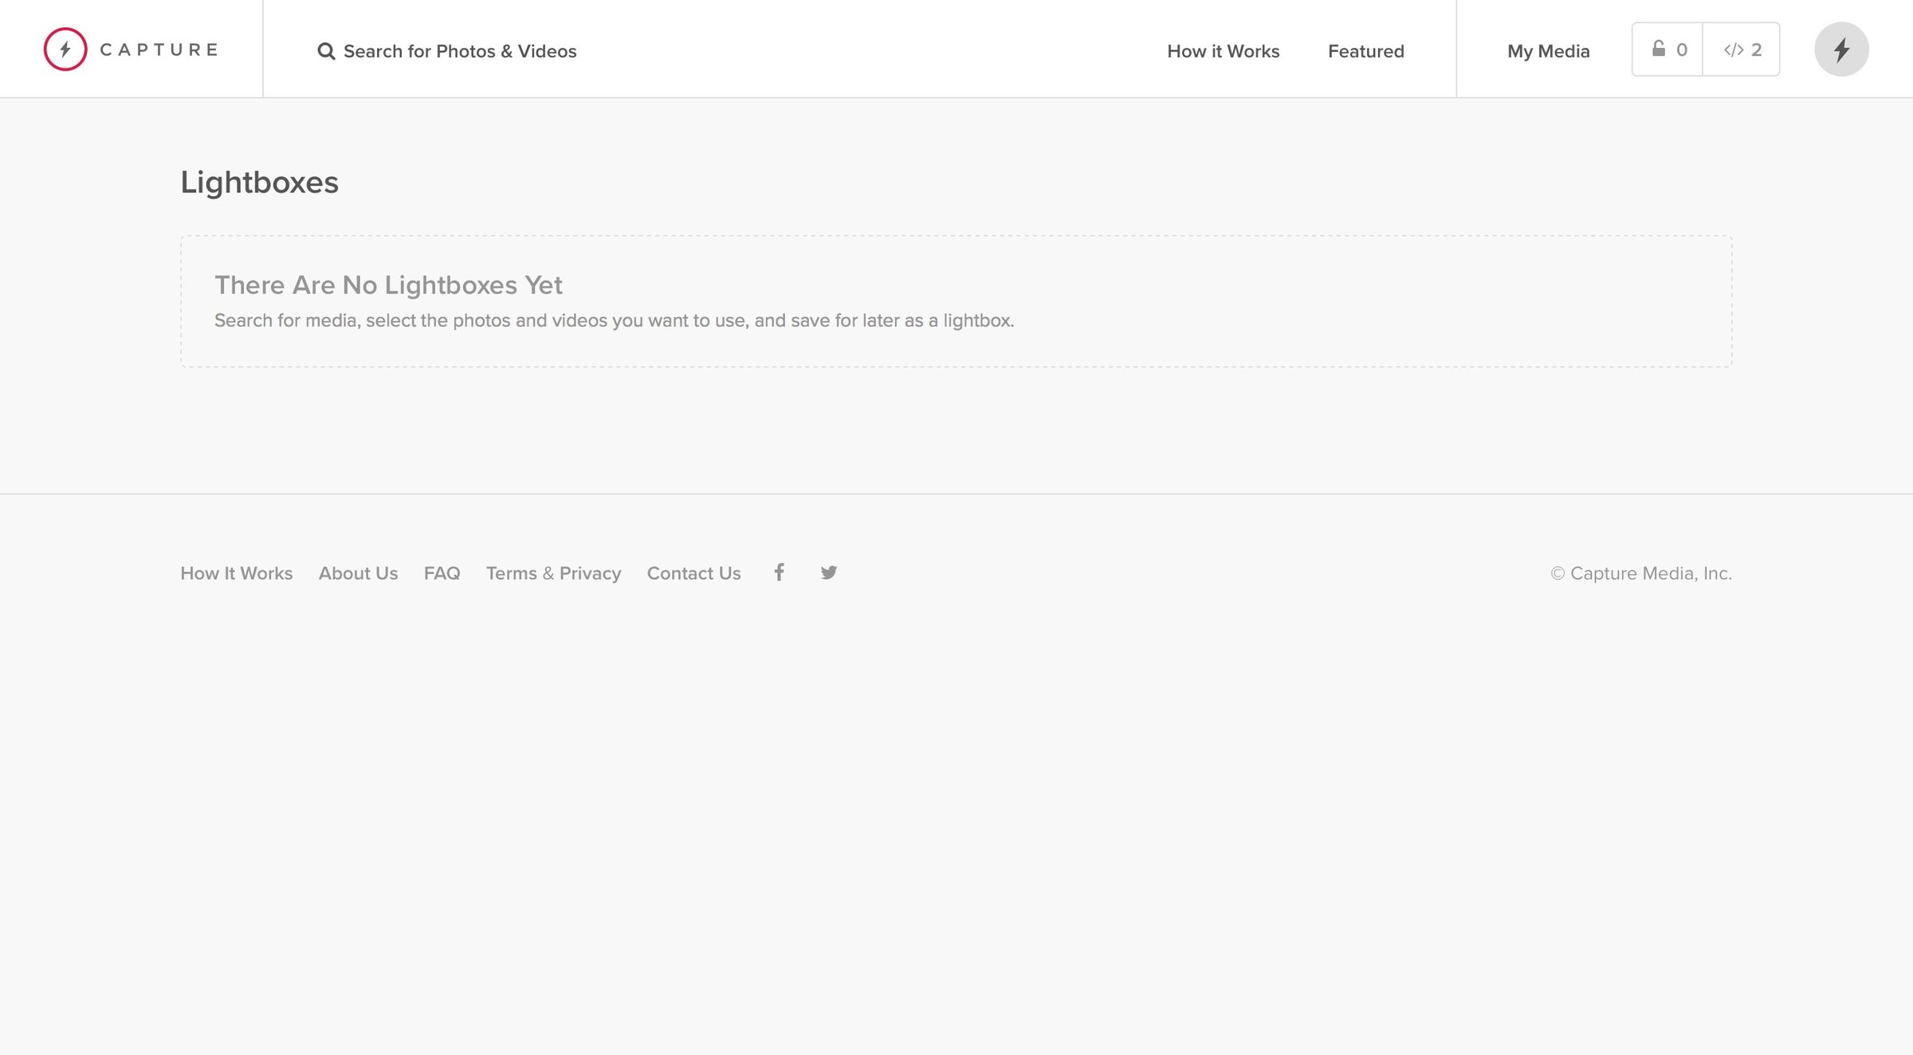The width and height of the screenshot is (1913, 1055).
Task: Open How it Works in top navigation
Action: click(1224, 51)
